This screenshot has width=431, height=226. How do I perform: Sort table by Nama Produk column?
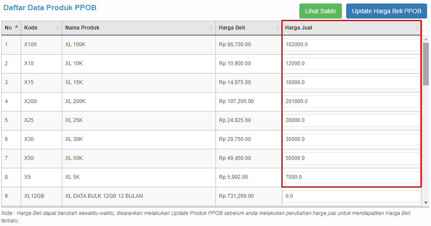click(139, 28)
